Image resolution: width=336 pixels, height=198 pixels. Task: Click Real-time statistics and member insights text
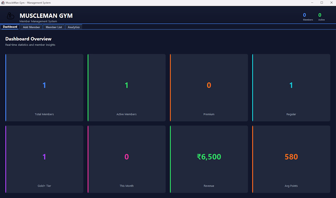[30, 45]
